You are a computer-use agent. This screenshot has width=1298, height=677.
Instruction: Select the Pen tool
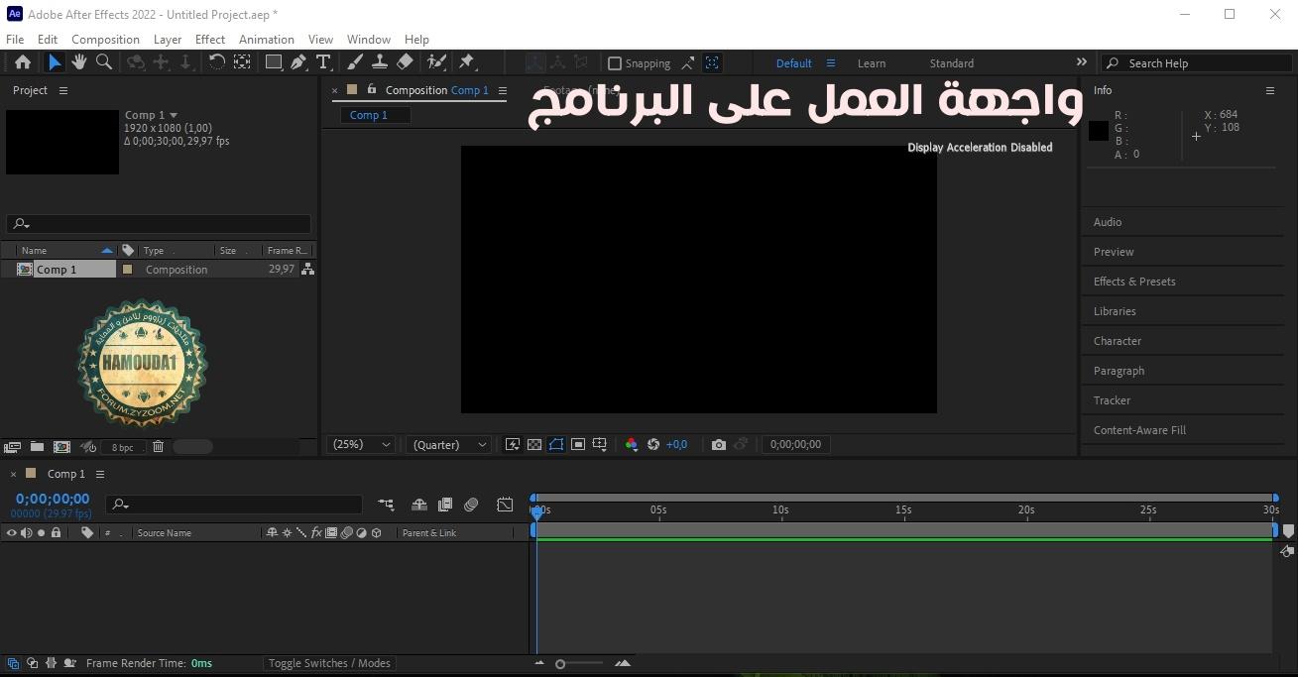(298, 62)
